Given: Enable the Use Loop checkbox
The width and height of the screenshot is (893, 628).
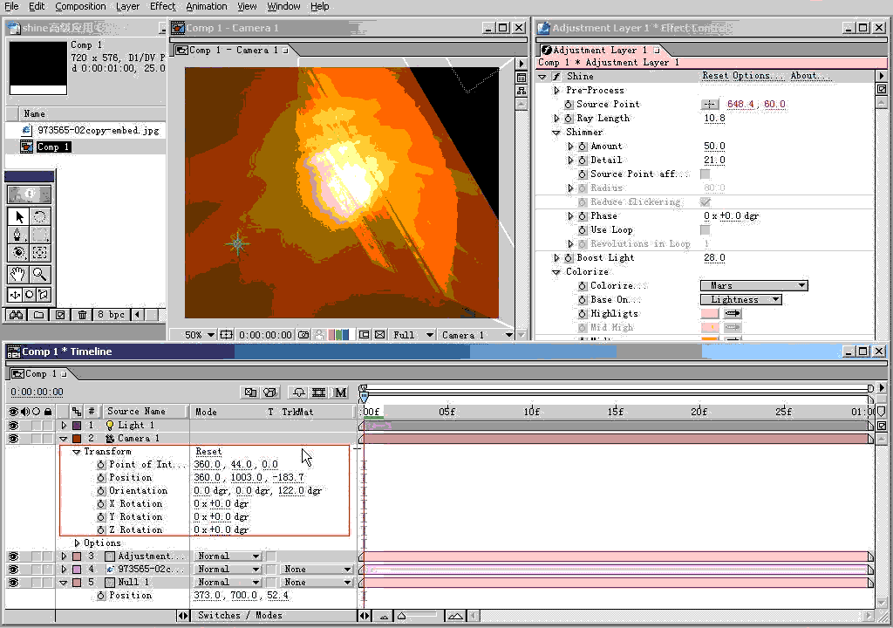Looking at the screenshot, I should (705, 229).
